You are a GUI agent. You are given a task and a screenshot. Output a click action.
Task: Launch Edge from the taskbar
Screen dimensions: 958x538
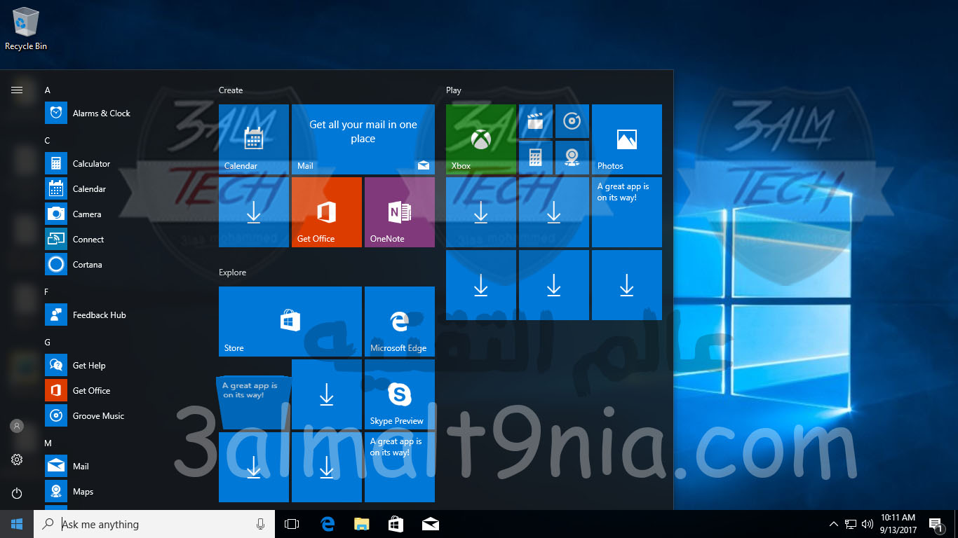coord(327,524)
